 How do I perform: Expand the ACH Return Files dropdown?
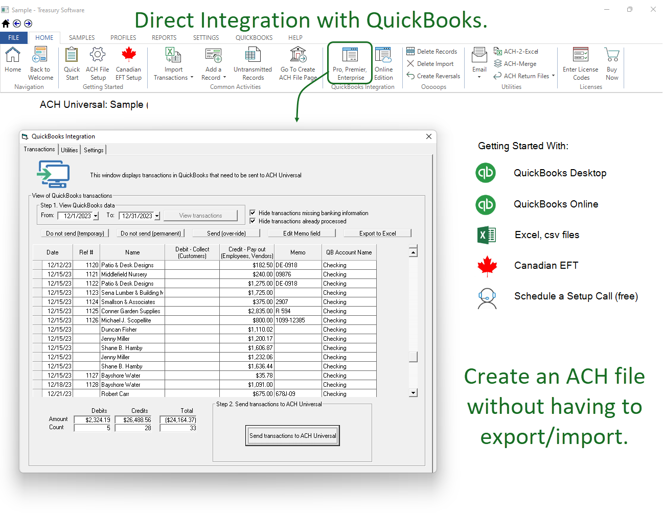(553, 76)
